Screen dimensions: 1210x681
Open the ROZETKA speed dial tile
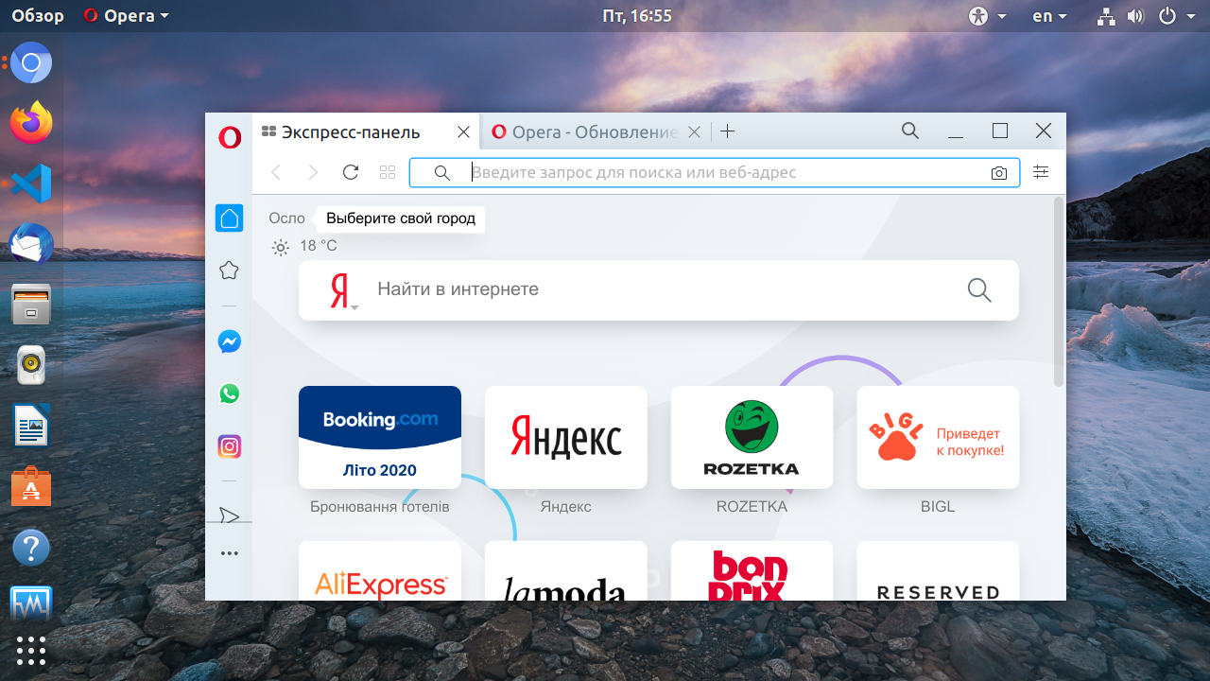coord(752,437)
